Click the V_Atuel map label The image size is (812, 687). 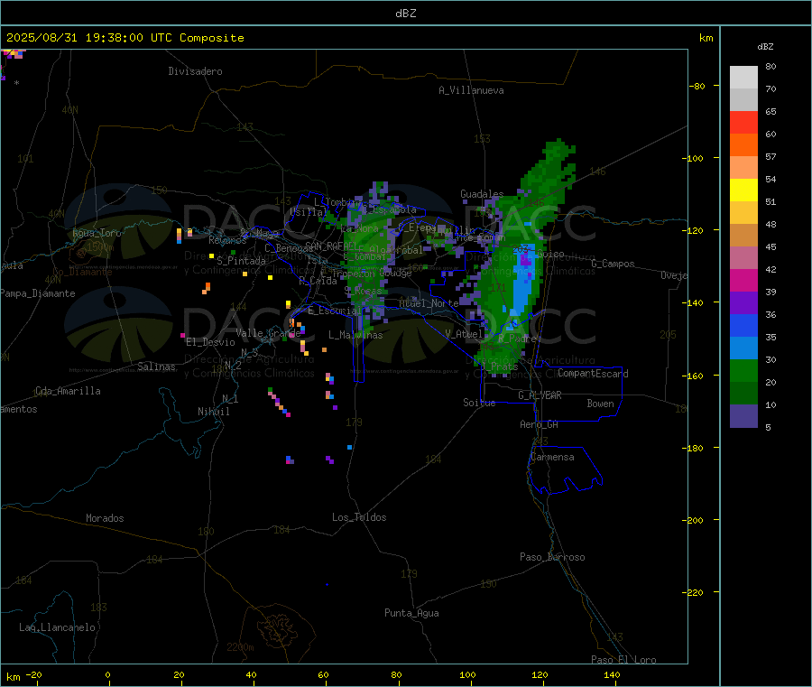click(464, 334)
